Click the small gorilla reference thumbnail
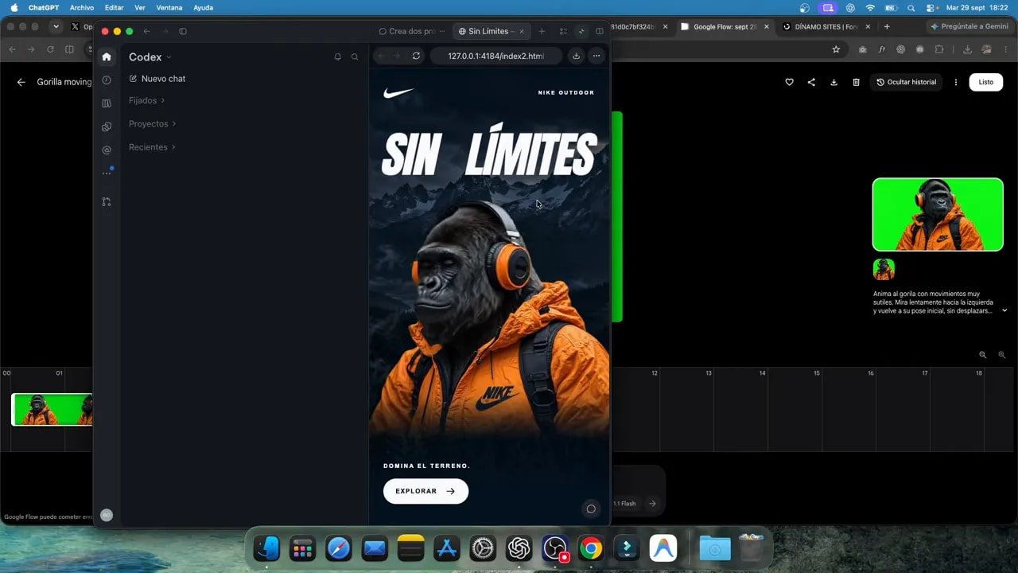Viewport: 1018px width, 573px height. point(884,269)
